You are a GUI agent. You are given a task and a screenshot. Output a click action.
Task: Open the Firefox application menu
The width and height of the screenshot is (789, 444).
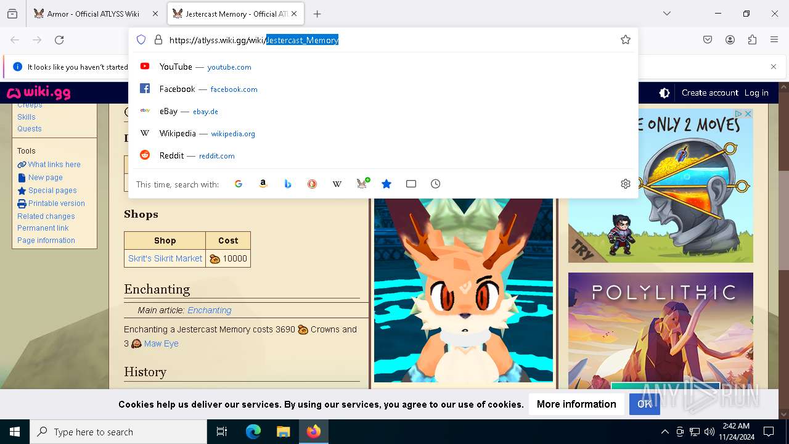[774, 40]
